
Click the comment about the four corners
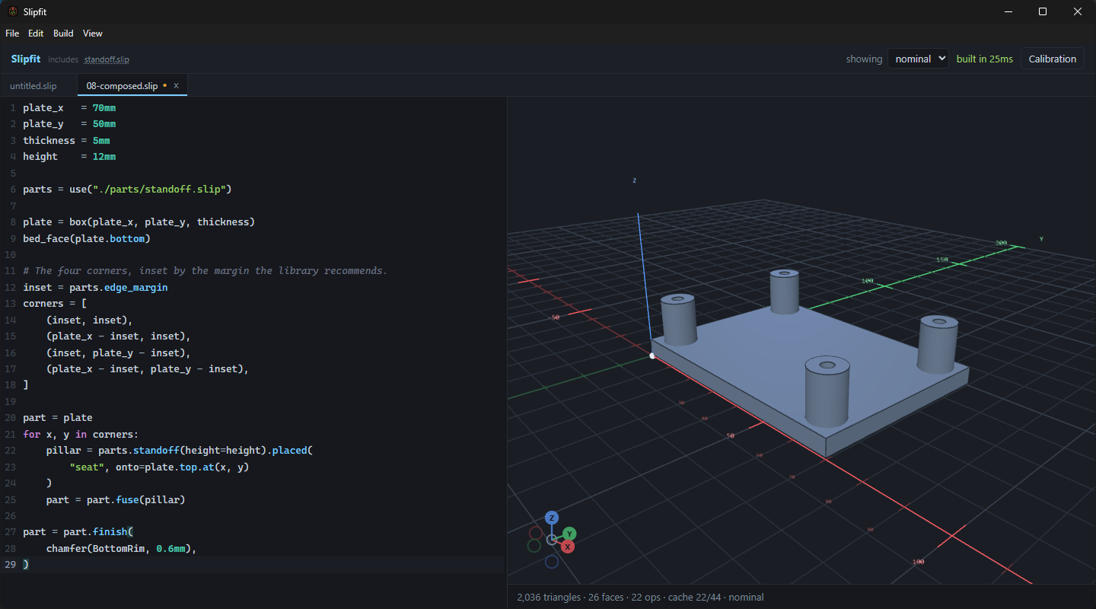coord(205,271)
